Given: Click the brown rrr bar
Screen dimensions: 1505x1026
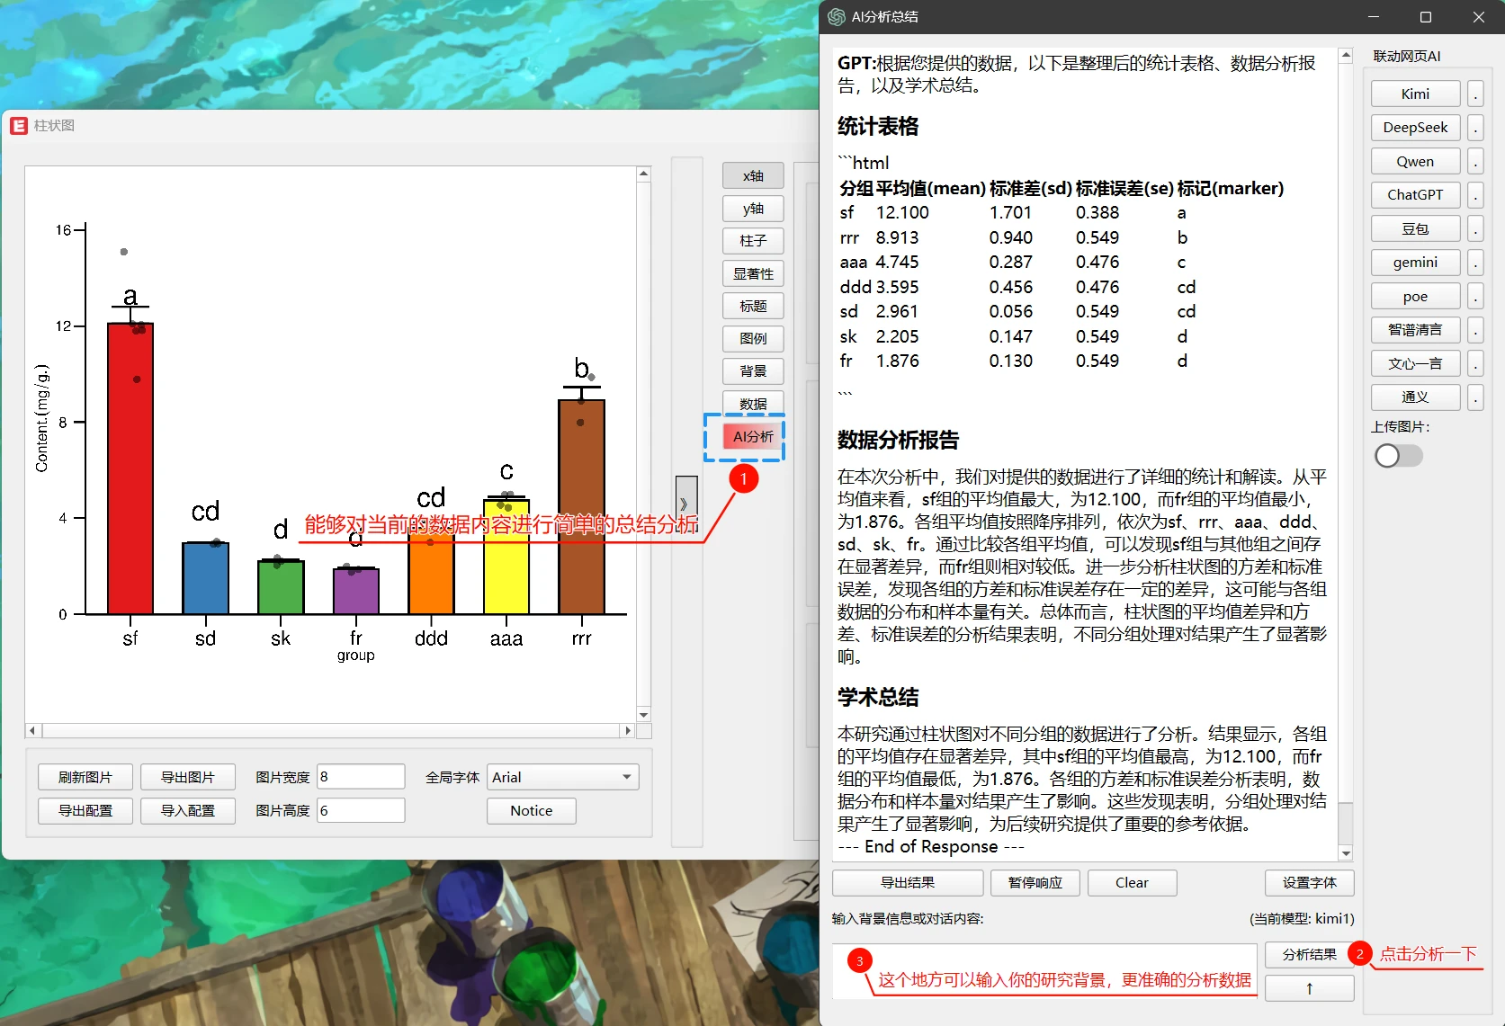Looking at the screenshot, I should click(x=582, y=507).
